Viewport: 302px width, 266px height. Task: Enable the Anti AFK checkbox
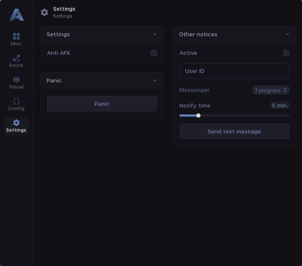154,53
